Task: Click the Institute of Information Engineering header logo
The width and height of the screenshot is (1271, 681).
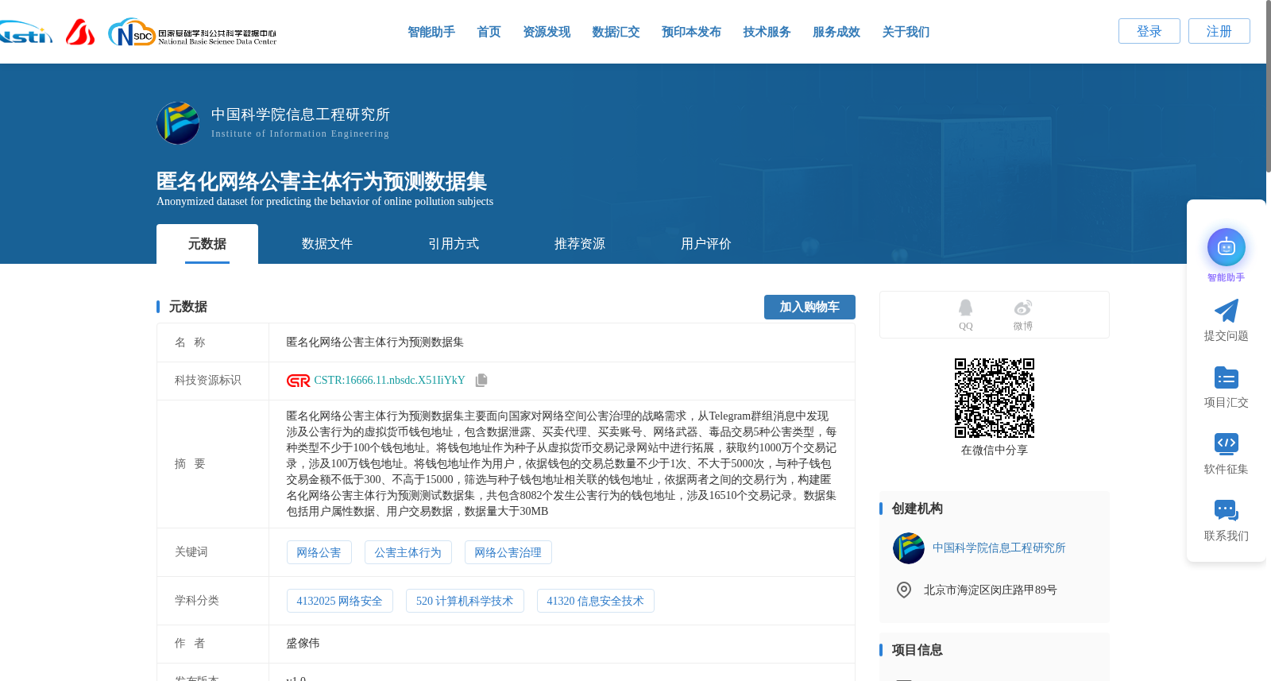Action: pyautogui.click(x=178, y=122)
